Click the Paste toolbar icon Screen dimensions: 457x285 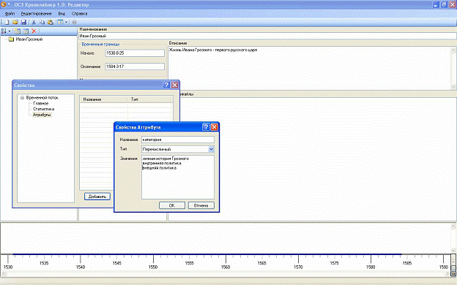pos(51,22)
